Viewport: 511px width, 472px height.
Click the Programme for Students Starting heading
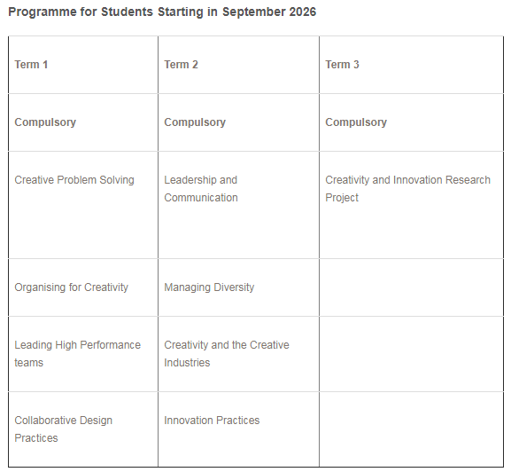(x=162, y=12)
